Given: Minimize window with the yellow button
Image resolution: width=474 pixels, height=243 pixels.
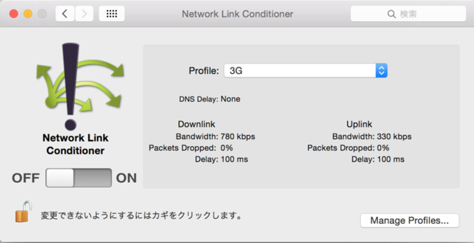Looking at the screenshot, I should (28, 14).
